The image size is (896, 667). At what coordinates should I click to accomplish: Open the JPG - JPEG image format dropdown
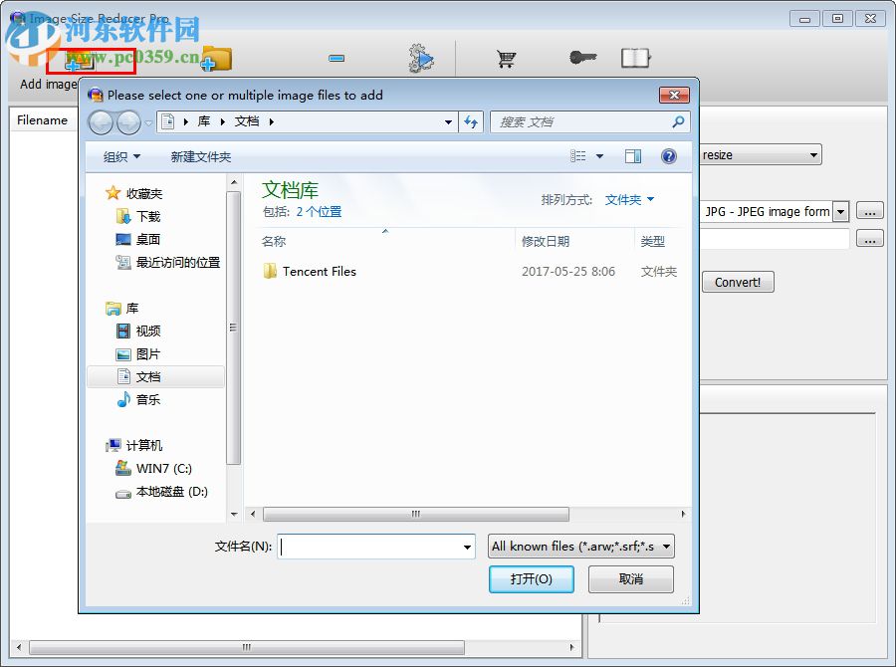(x=838, y=211)
